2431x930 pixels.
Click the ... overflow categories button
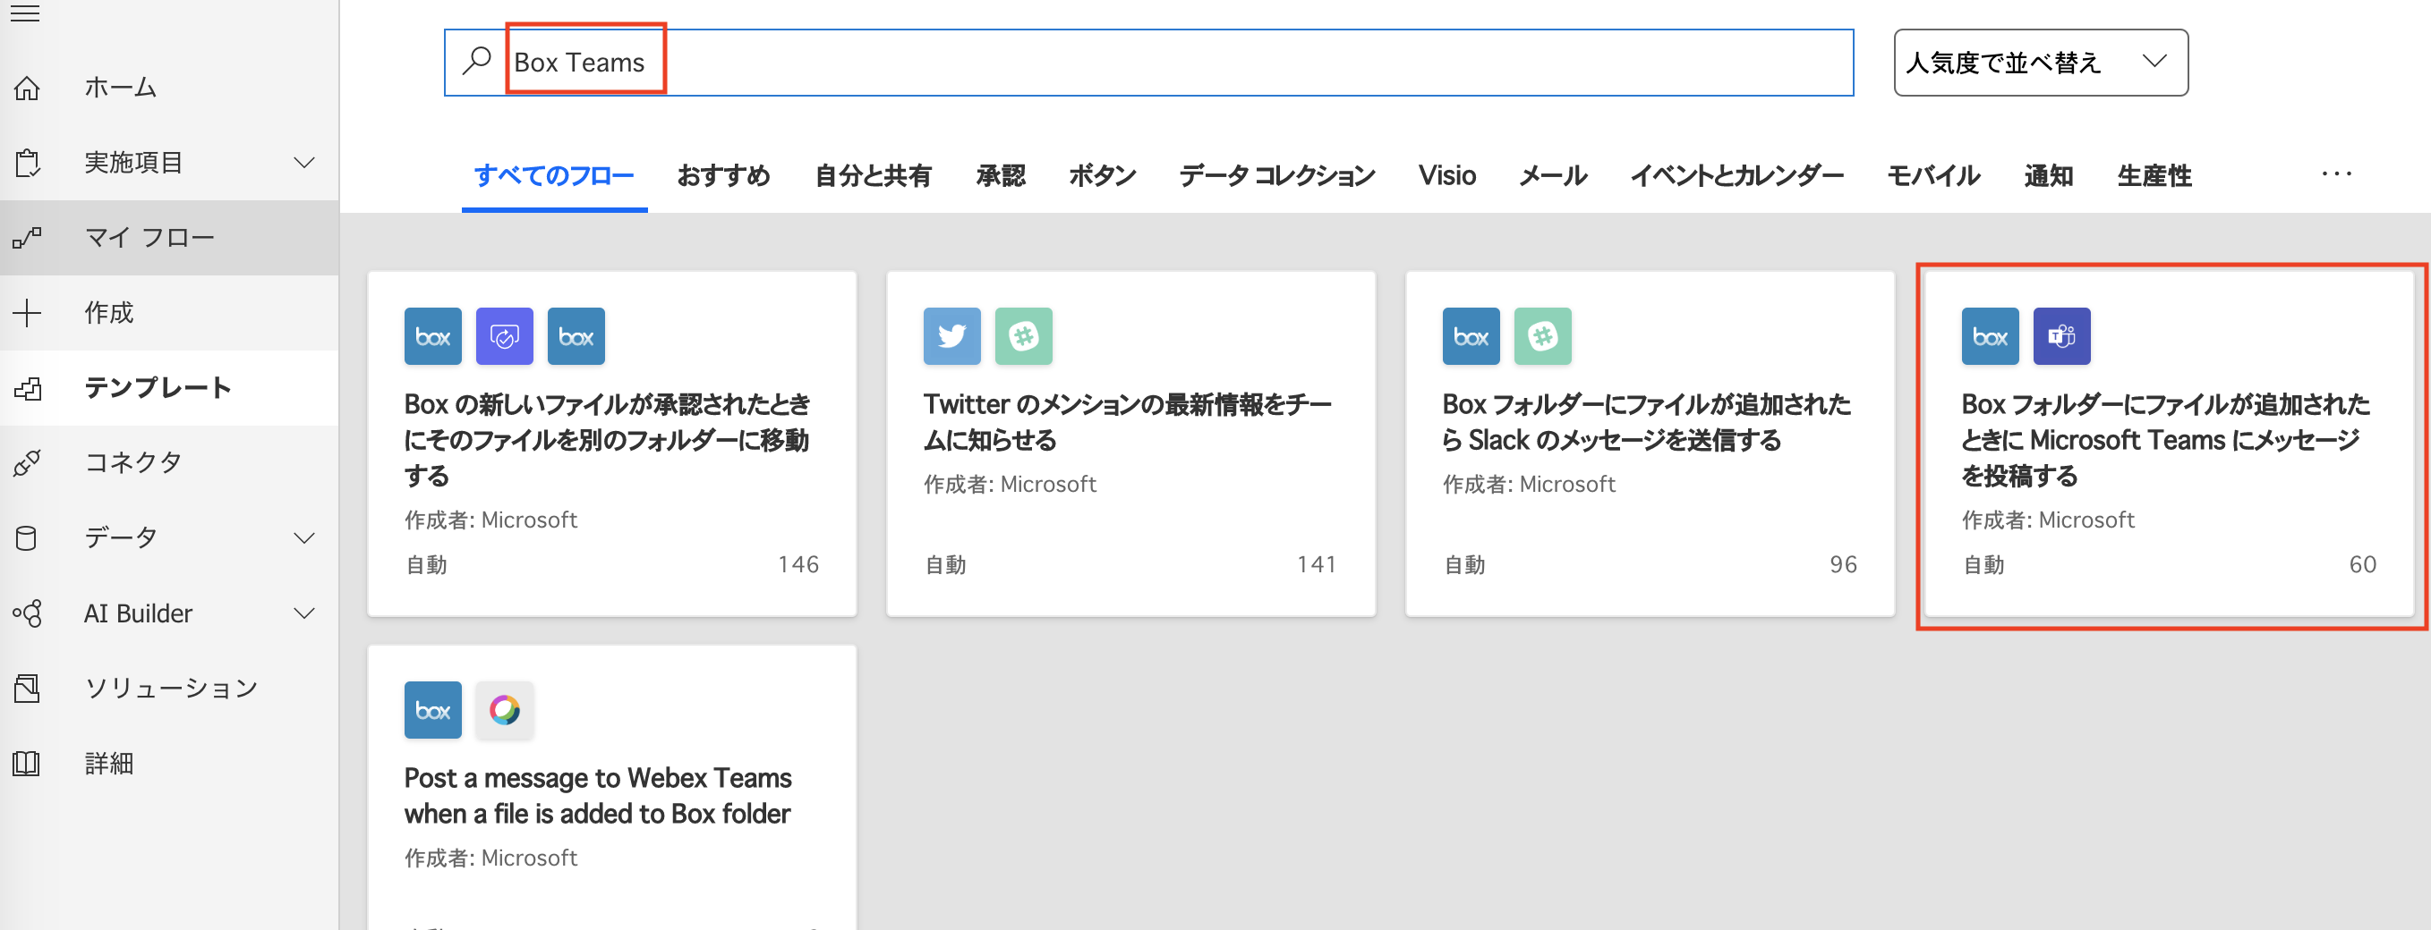[2338, 175]
